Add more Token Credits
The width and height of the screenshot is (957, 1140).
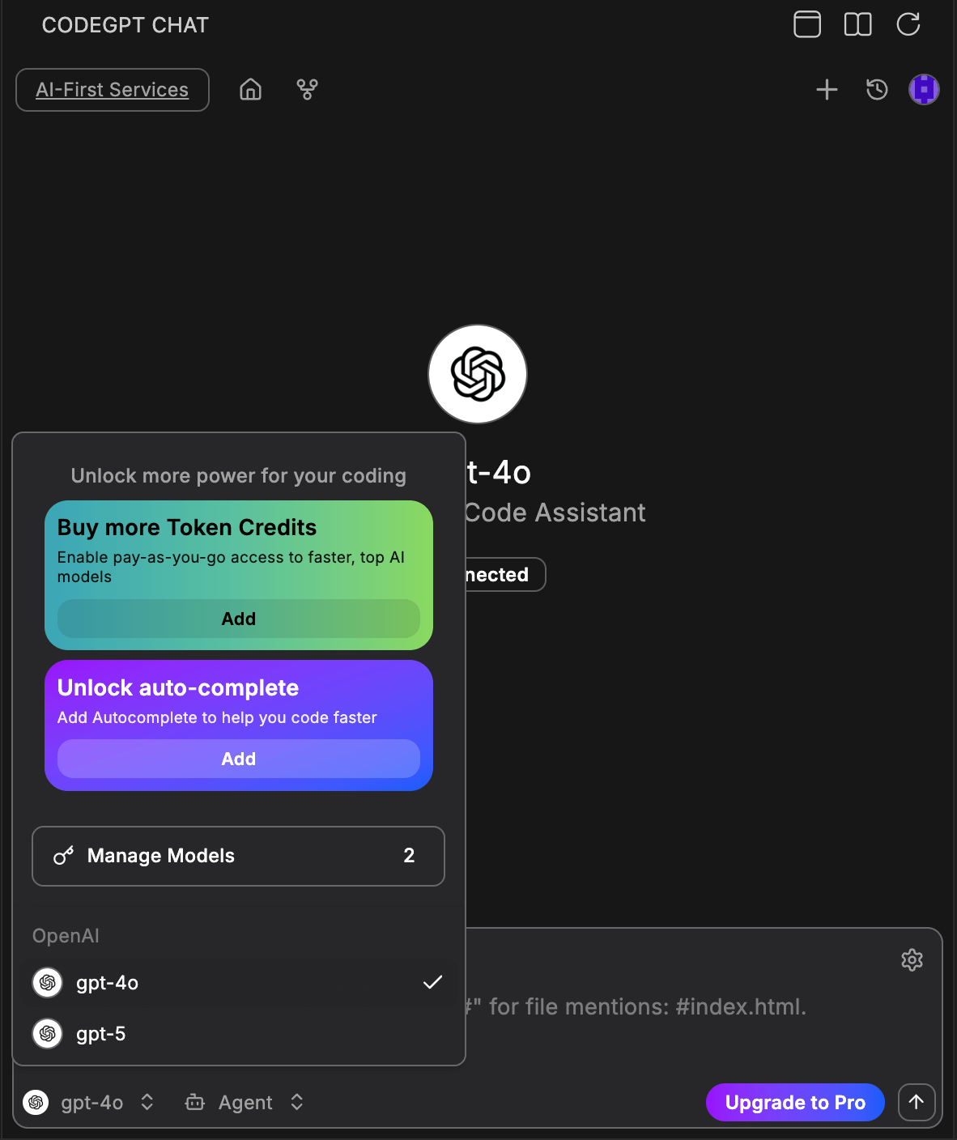pyautogui.click(x=238, y=619)
